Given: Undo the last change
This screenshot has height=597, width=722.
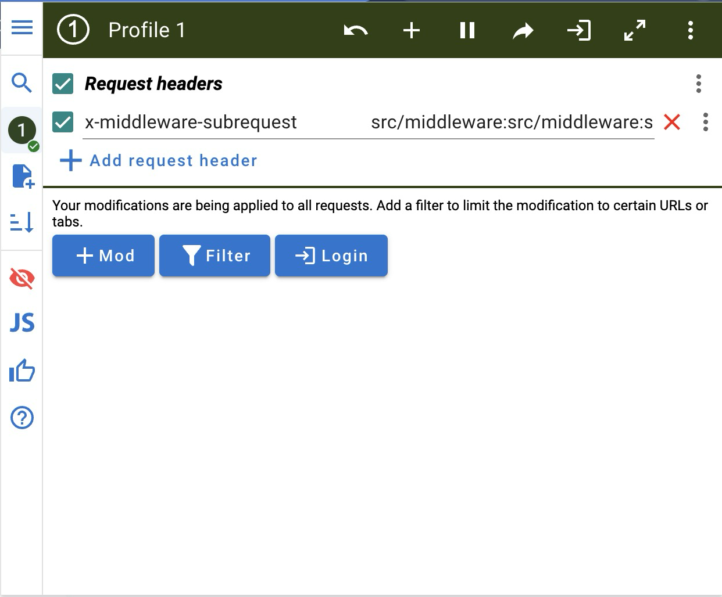Looking at the screenshot, I should click(x=356, y=30).
